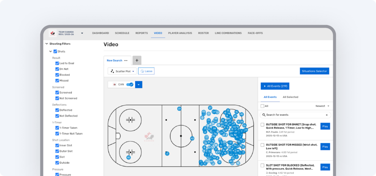Select shot marker 40 near center ice
The width and height of the screenshot is (376, 176).
click(x=192, y=138)
